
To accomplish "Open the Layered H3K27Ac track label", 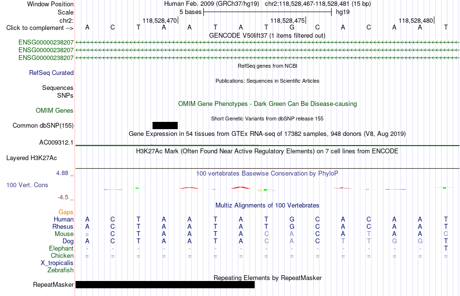I will coord(31,158).
